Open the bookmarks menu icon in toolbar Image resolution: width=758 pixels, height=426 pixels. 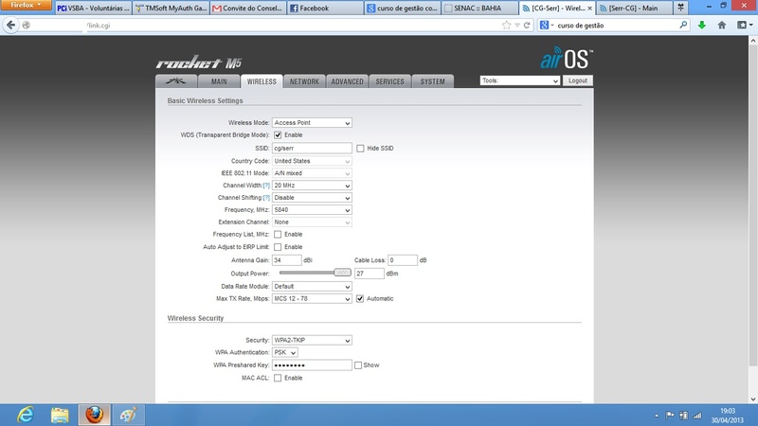(x=743, y=26)
